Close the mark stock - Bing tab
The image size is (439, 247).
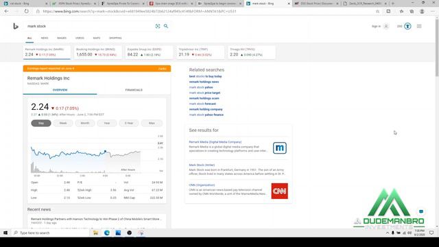coord(289,3)
